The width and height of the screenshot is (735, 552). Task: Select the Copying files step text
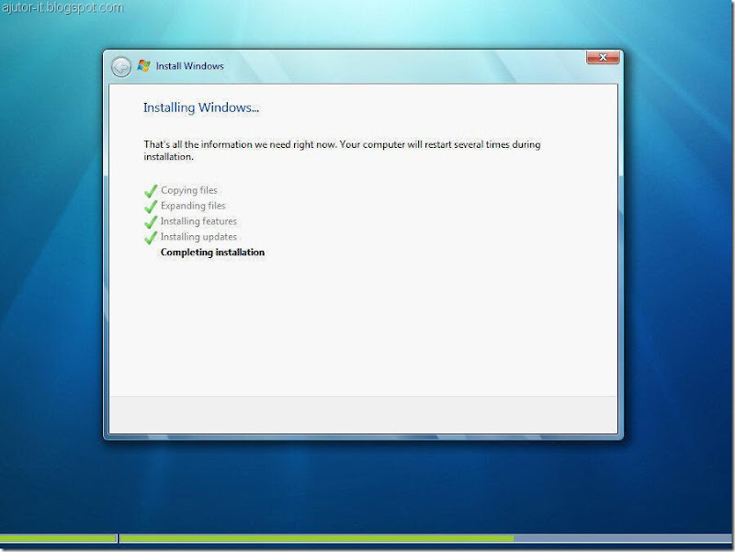tap(189, 190)
